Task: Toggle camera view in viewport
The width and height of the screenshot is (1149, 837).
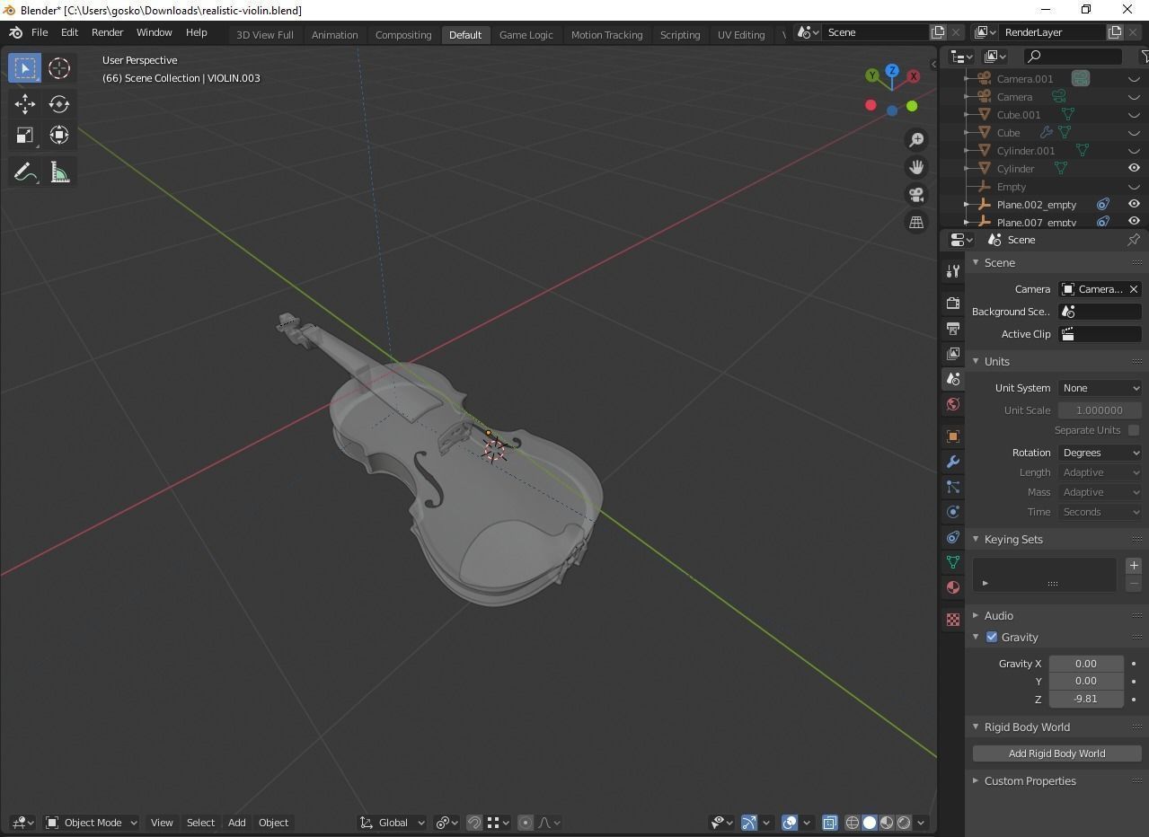Action: (916, 195)
